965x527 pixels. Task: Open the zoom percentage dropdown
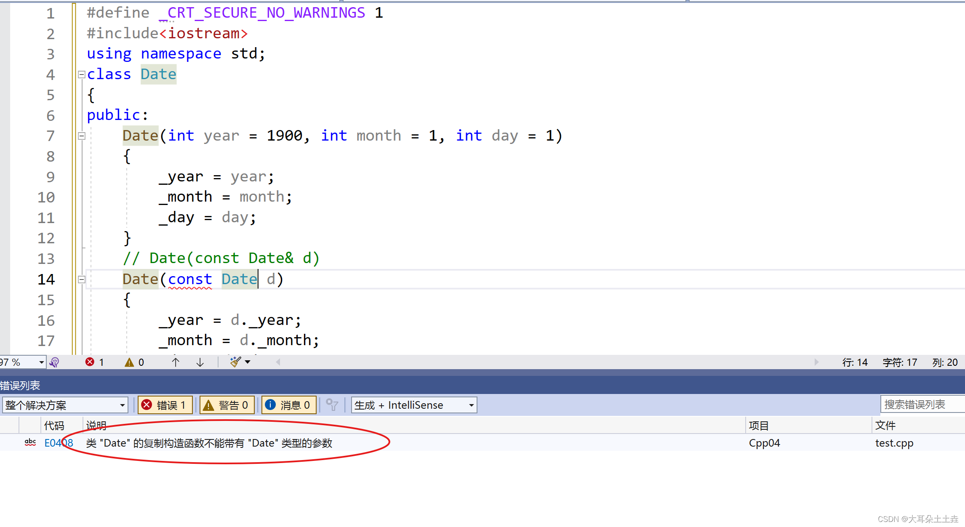pos(41,362)
